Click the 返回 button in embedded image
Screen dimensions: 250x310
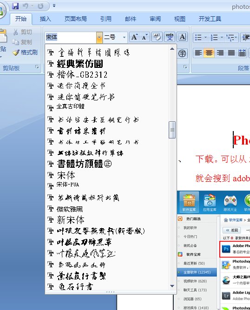232,230
